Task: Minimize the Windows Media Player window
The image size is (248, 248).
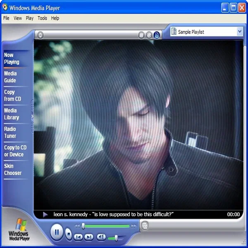Action: [x=225, y=7]
